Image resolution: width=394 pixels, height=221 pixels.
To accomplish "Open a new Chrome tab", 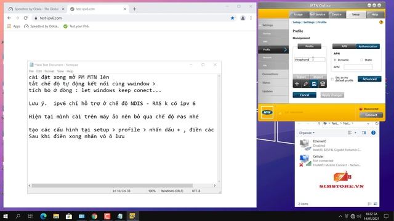I will (x=134, y=9).
